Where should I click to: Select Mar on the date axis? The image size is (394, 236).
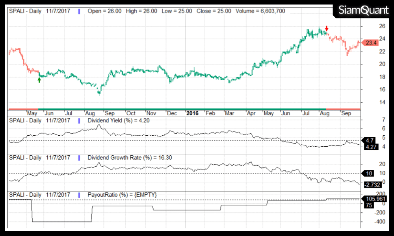(229, 113)
